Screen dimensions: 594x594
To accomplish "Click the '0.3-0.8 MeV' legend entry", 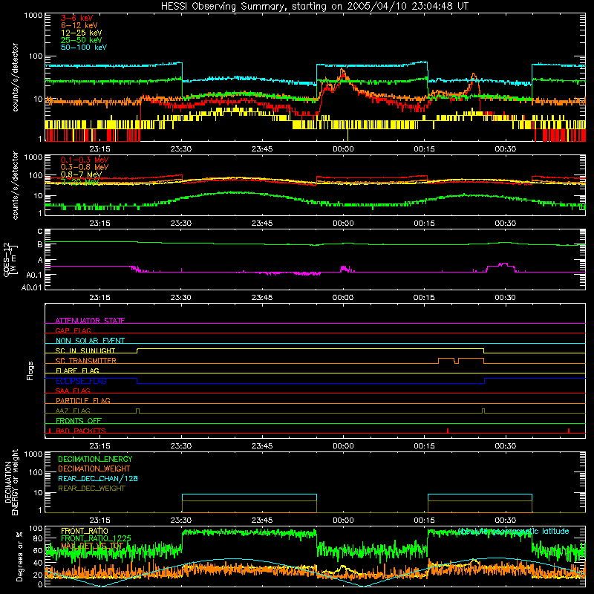I will click(x=85, y=167).
